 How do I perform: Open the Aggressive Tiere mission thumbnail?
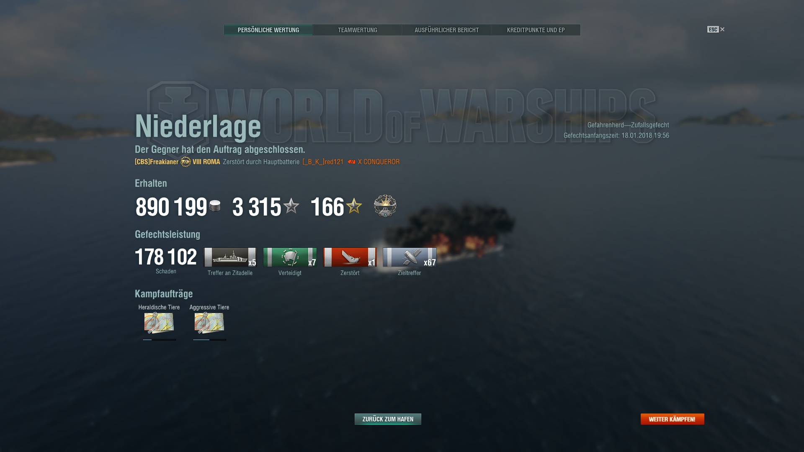(x=209, y=323)
